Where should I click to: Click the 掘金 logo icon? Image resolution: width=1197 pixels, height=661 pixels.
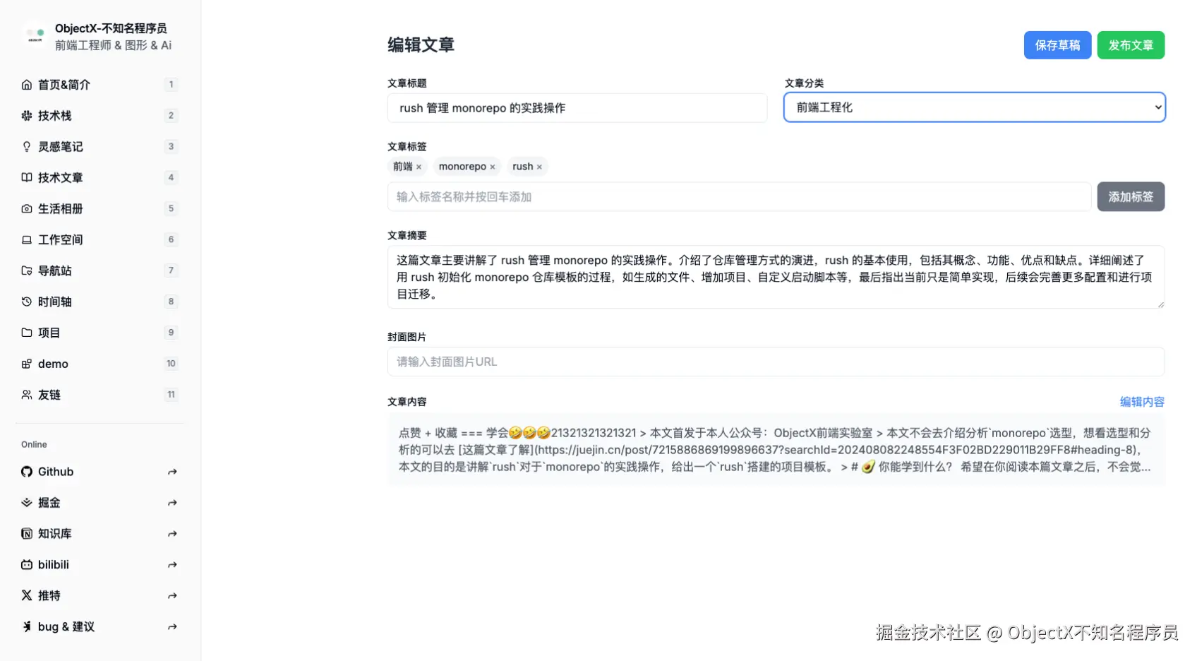27,503
